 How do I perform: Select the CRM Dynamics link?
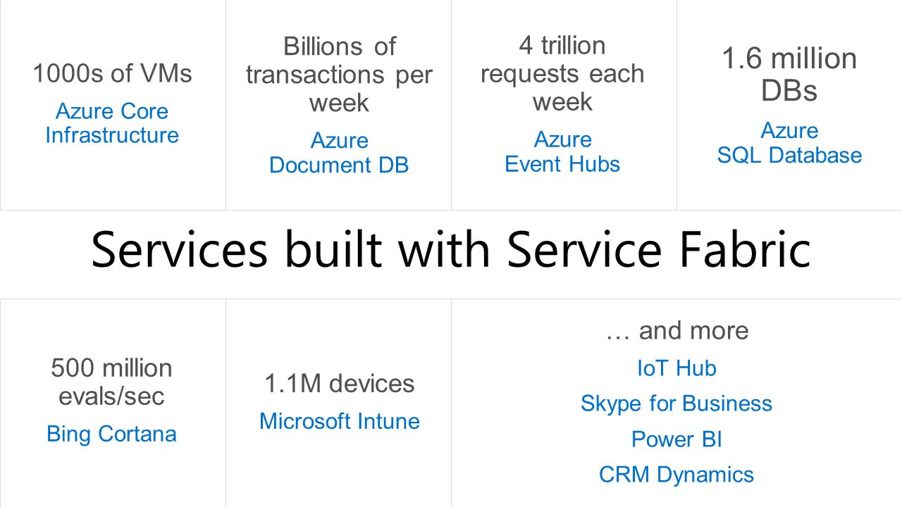[676, 475]
